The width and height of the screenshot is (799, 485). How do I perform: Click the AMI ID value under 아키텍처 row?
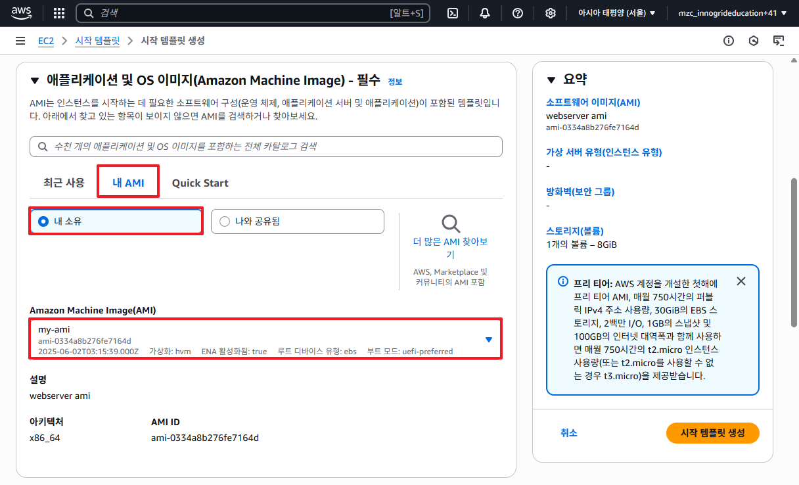point(205,438)
